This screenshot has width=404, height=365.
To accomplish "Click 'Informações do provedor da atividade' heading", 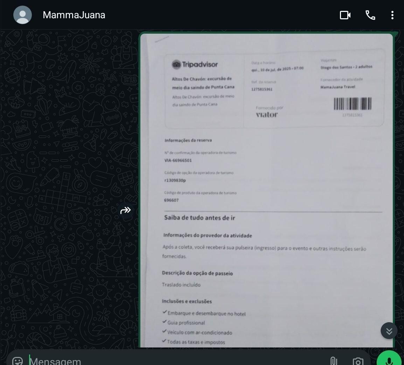I will [x=208, y=235].
